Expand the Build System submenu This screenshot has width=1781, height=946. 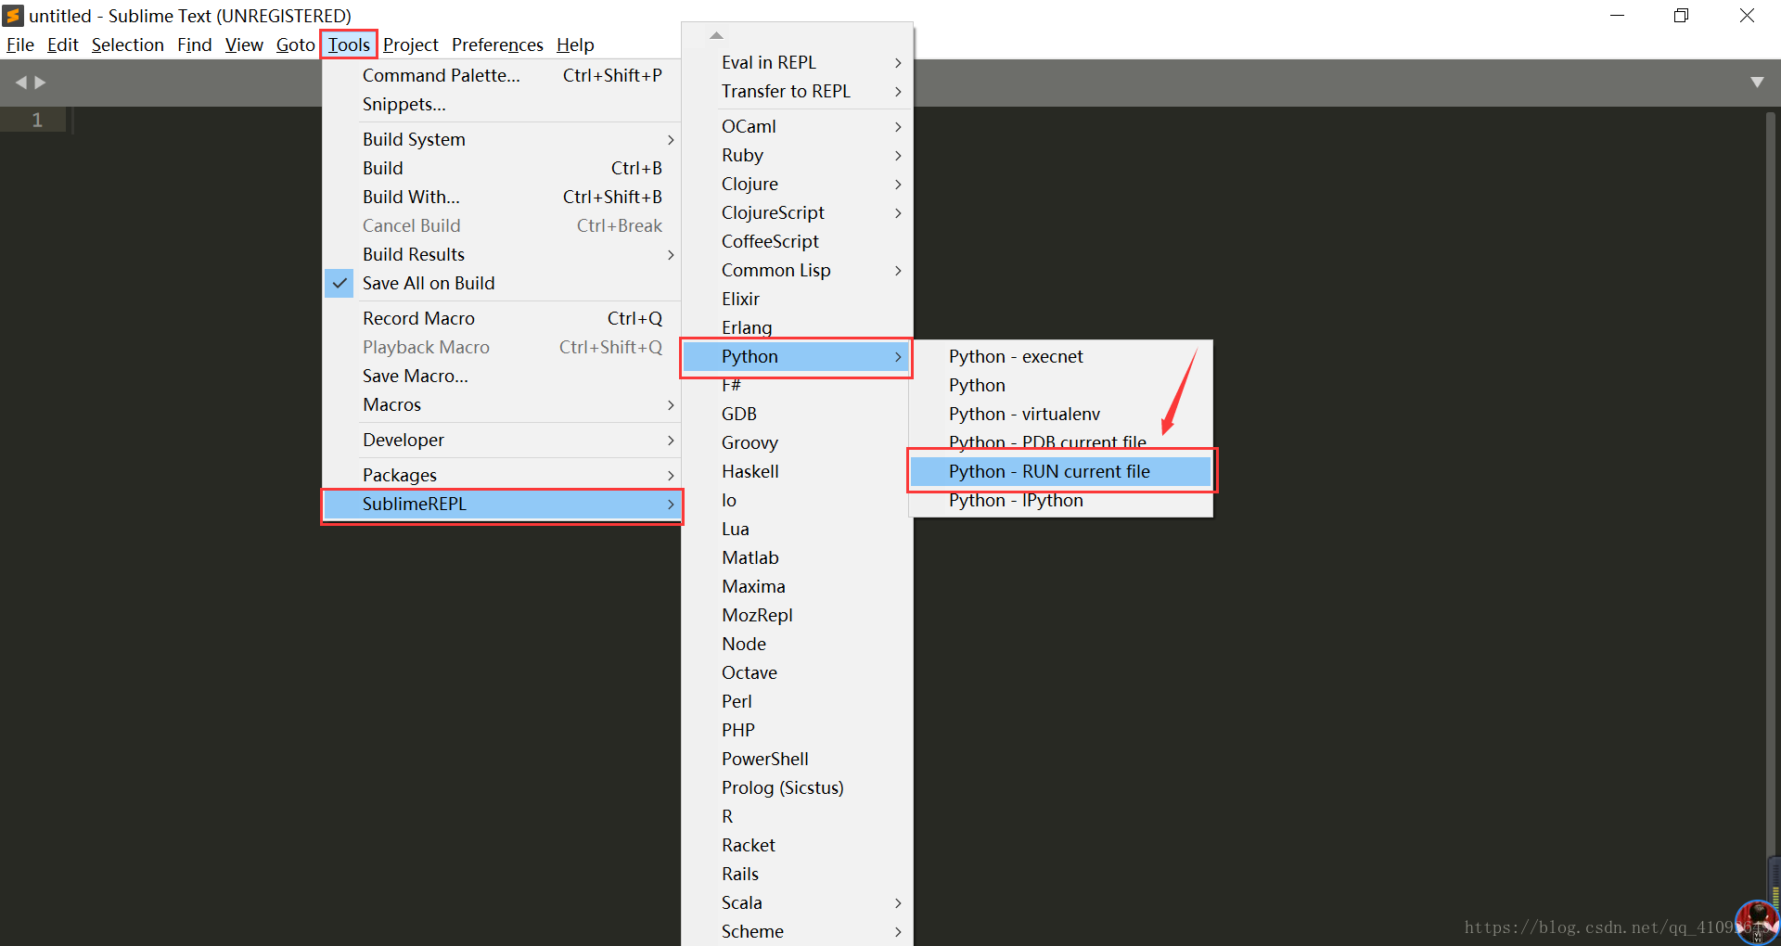tap(502, 139)
